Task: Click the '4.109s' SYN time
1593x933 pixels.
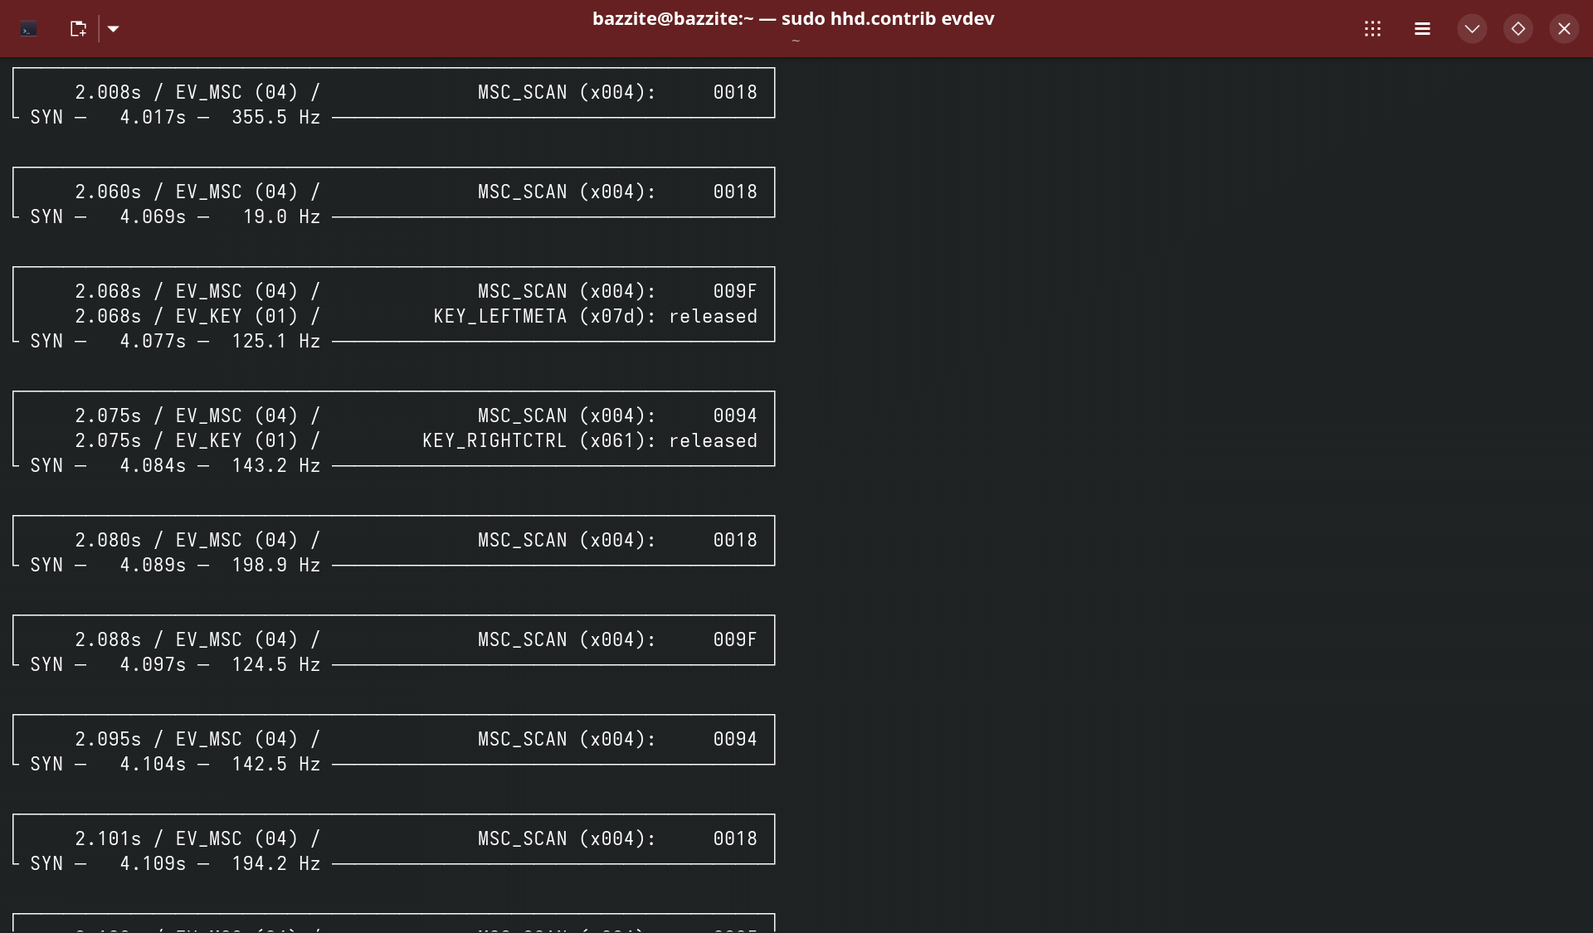Action: tap(153, 864)
